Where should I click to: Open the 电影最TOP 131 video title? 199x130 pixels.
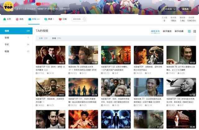[x=83, y=100]
